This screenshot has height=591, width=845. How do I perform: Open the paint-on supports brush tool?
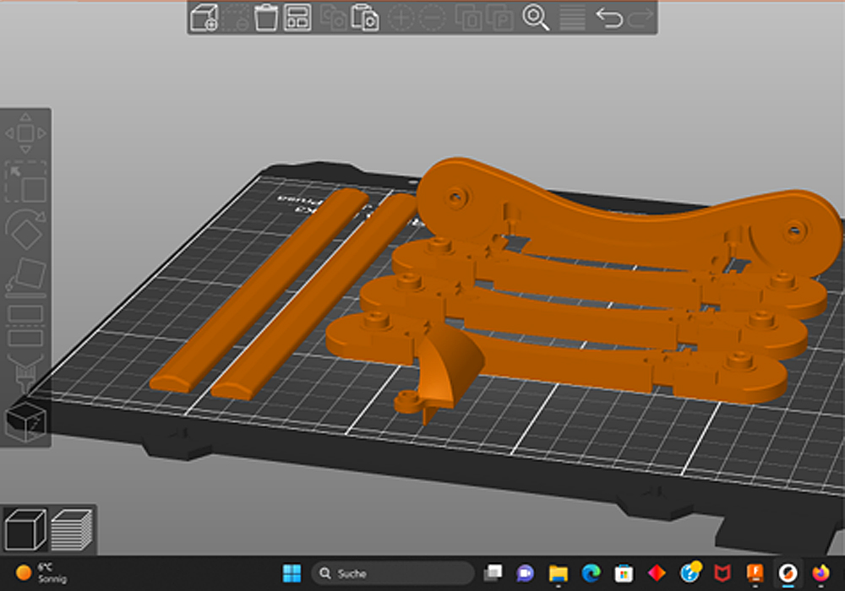(x=23, y=372)
